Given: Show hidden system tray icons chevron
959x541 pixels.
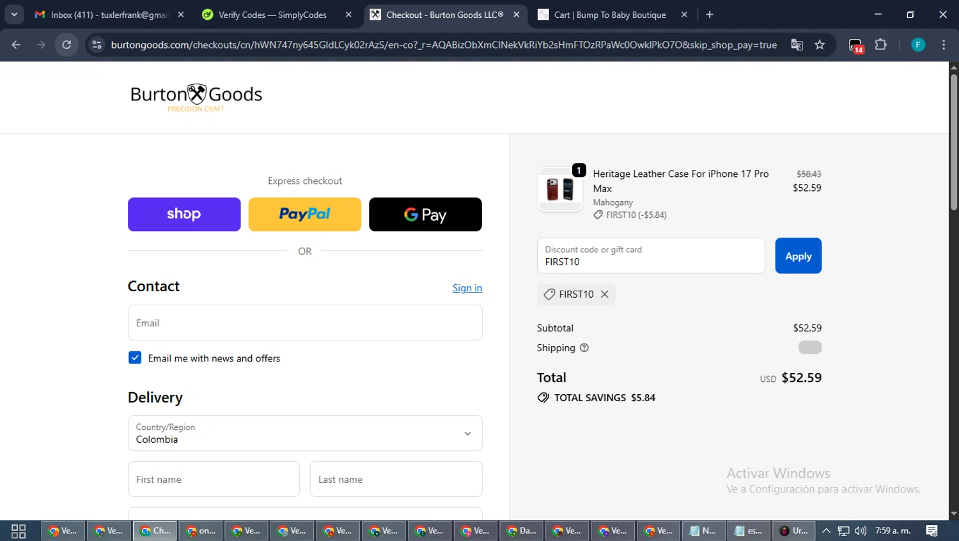Looking at the screenshot, I should tap(826, 531).
